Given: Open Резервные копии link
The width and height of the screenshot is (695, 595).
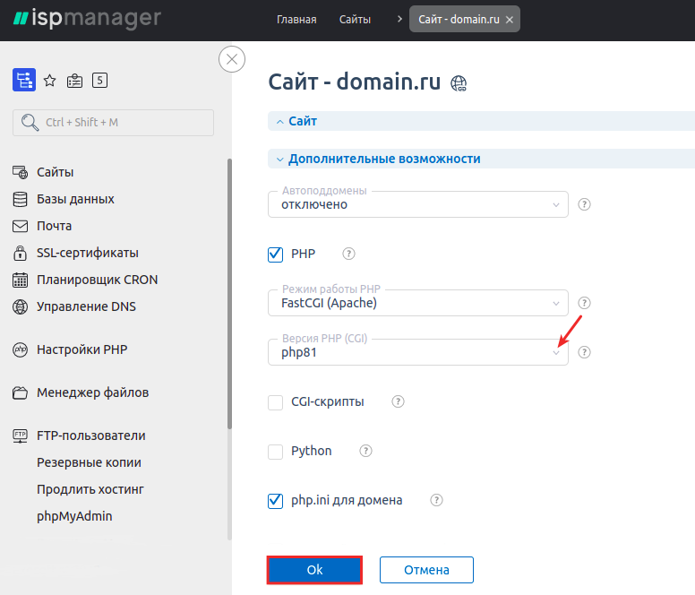Looking at the screenshot, I should click(x=89, y=462).
